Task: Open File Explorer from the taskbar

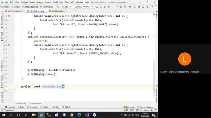Action: pos(34,115)
